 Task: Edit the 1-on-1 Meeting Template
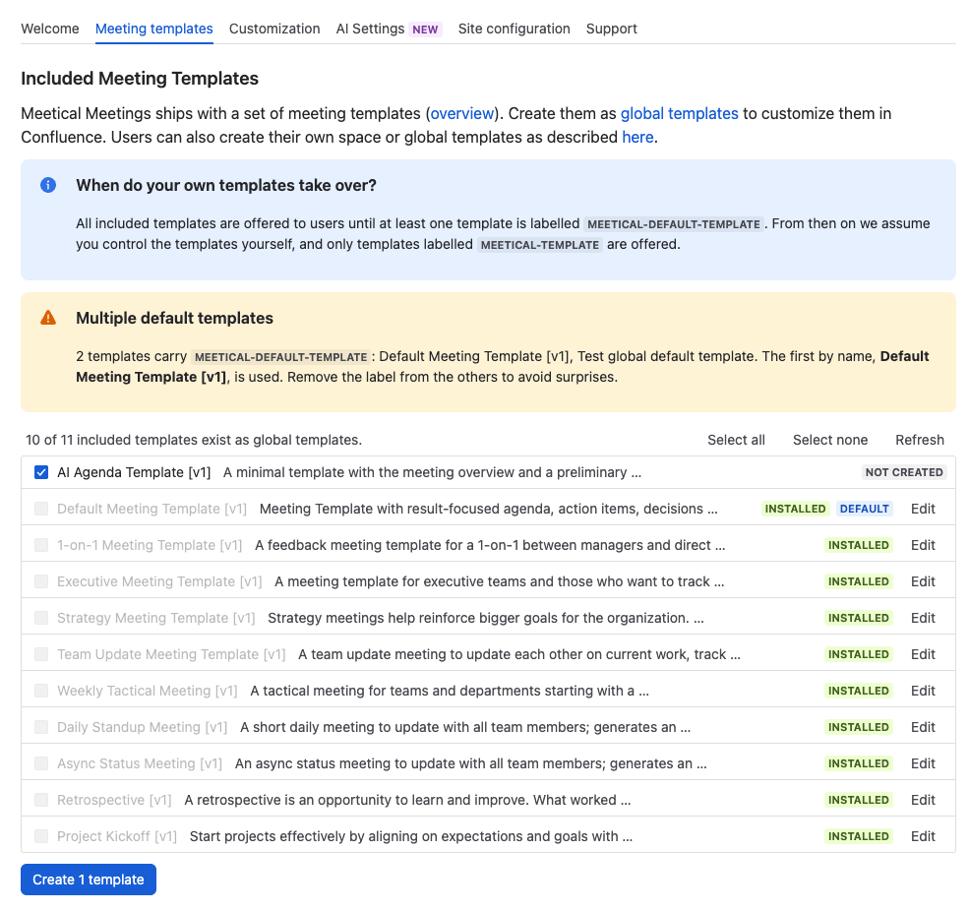point(924,545)
